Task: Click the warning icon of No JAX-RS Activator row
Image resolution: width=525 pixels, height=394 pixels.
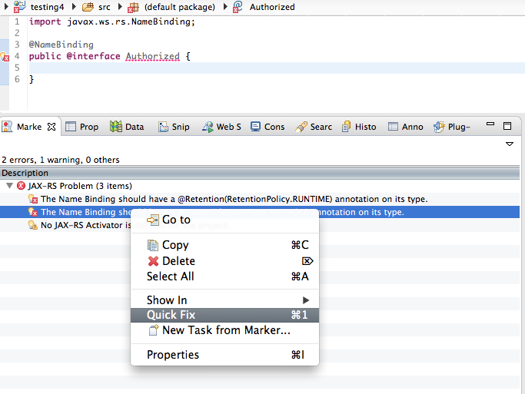Action: coord(33,225)
